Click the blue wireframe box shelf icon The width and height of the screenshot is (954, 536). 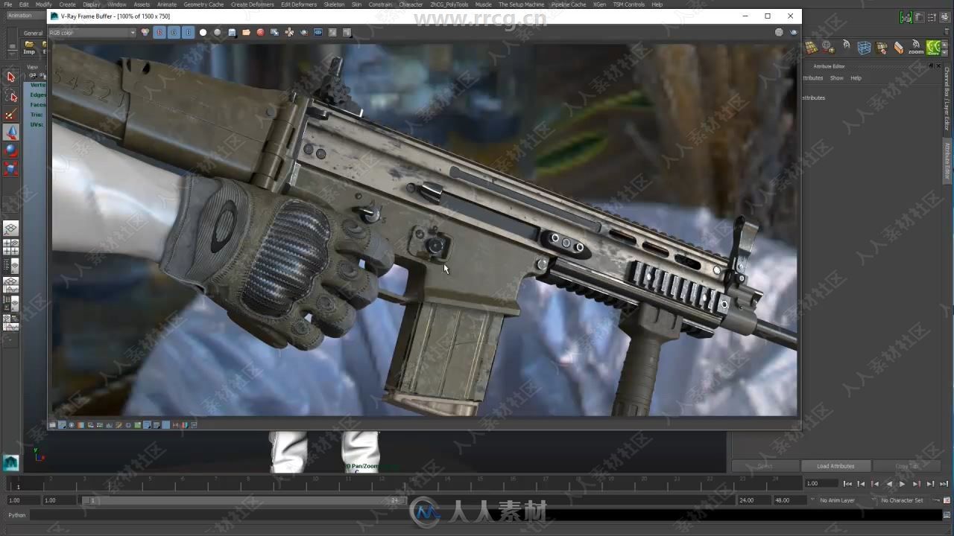tap(864, 48)
